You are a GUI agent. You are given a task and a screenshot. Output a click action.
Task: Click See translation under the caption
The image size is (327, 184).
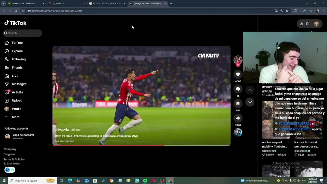pos(64,141)
